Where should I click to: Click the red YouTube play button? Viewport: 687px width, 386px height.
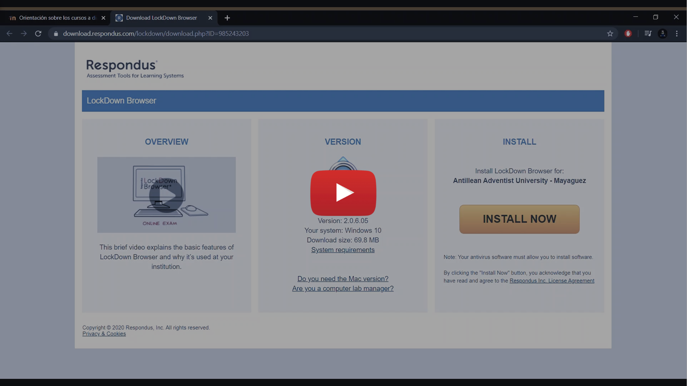point(343,193)
